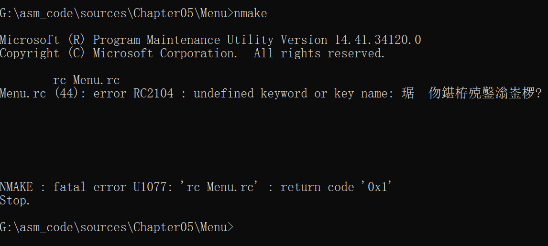
Task: Click the typed nmake command text
Action: click(250, 13)
